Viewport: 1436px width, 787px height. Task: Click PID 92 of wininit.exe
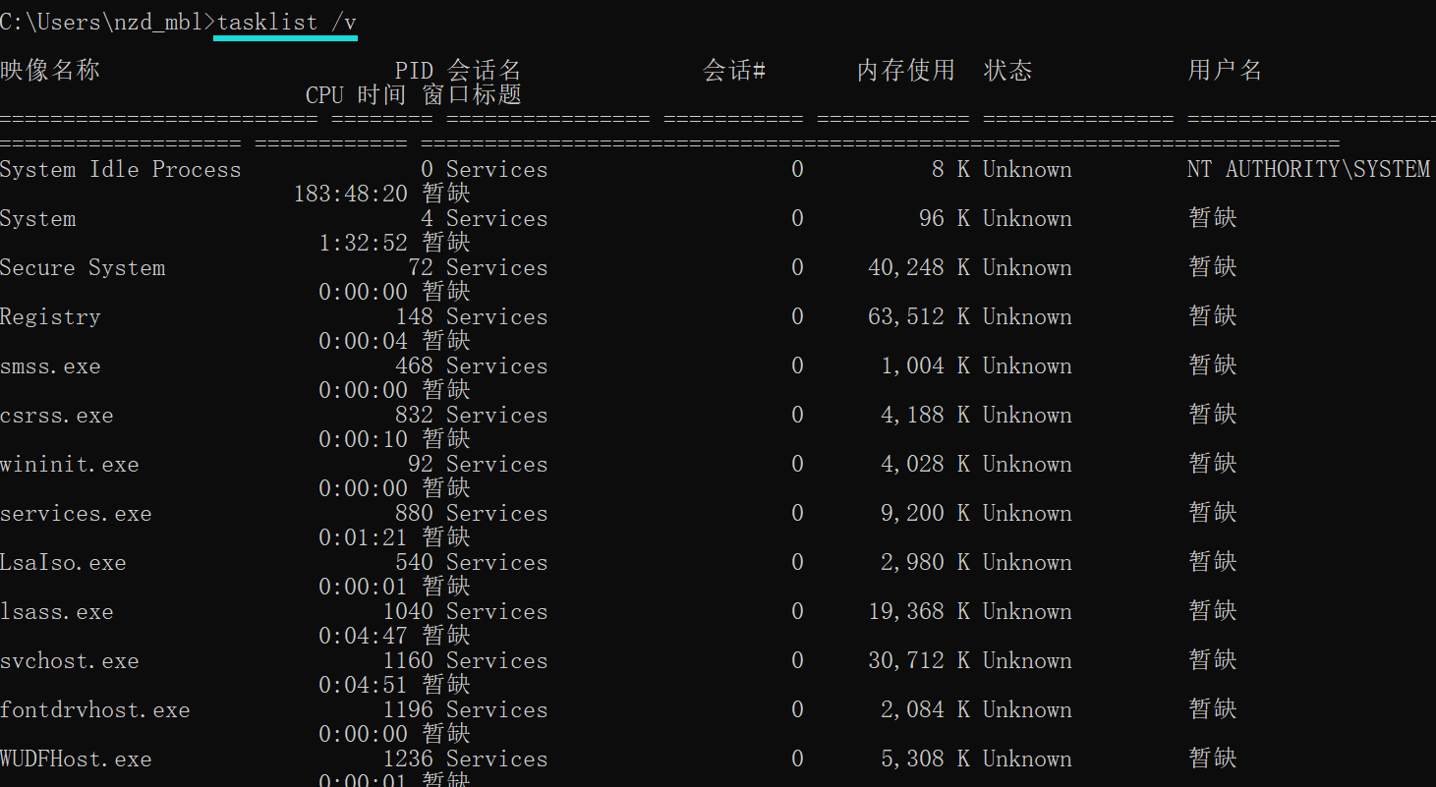coord(421,464)
